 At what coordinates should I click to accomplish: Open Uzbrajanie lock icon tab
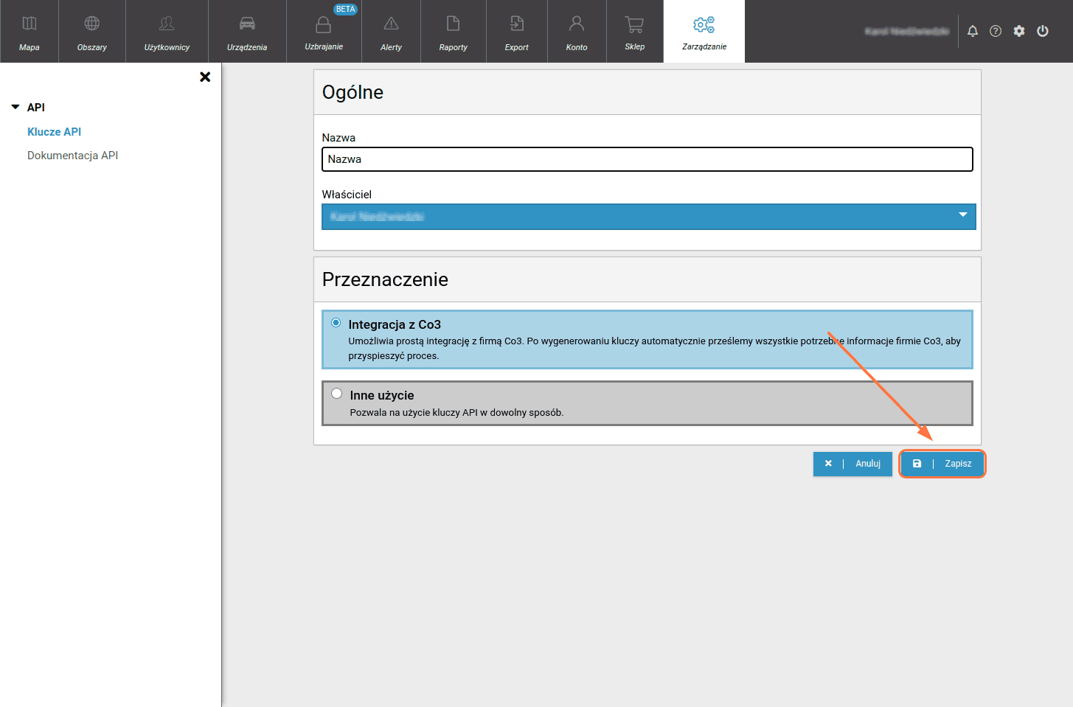coord(324,32)
